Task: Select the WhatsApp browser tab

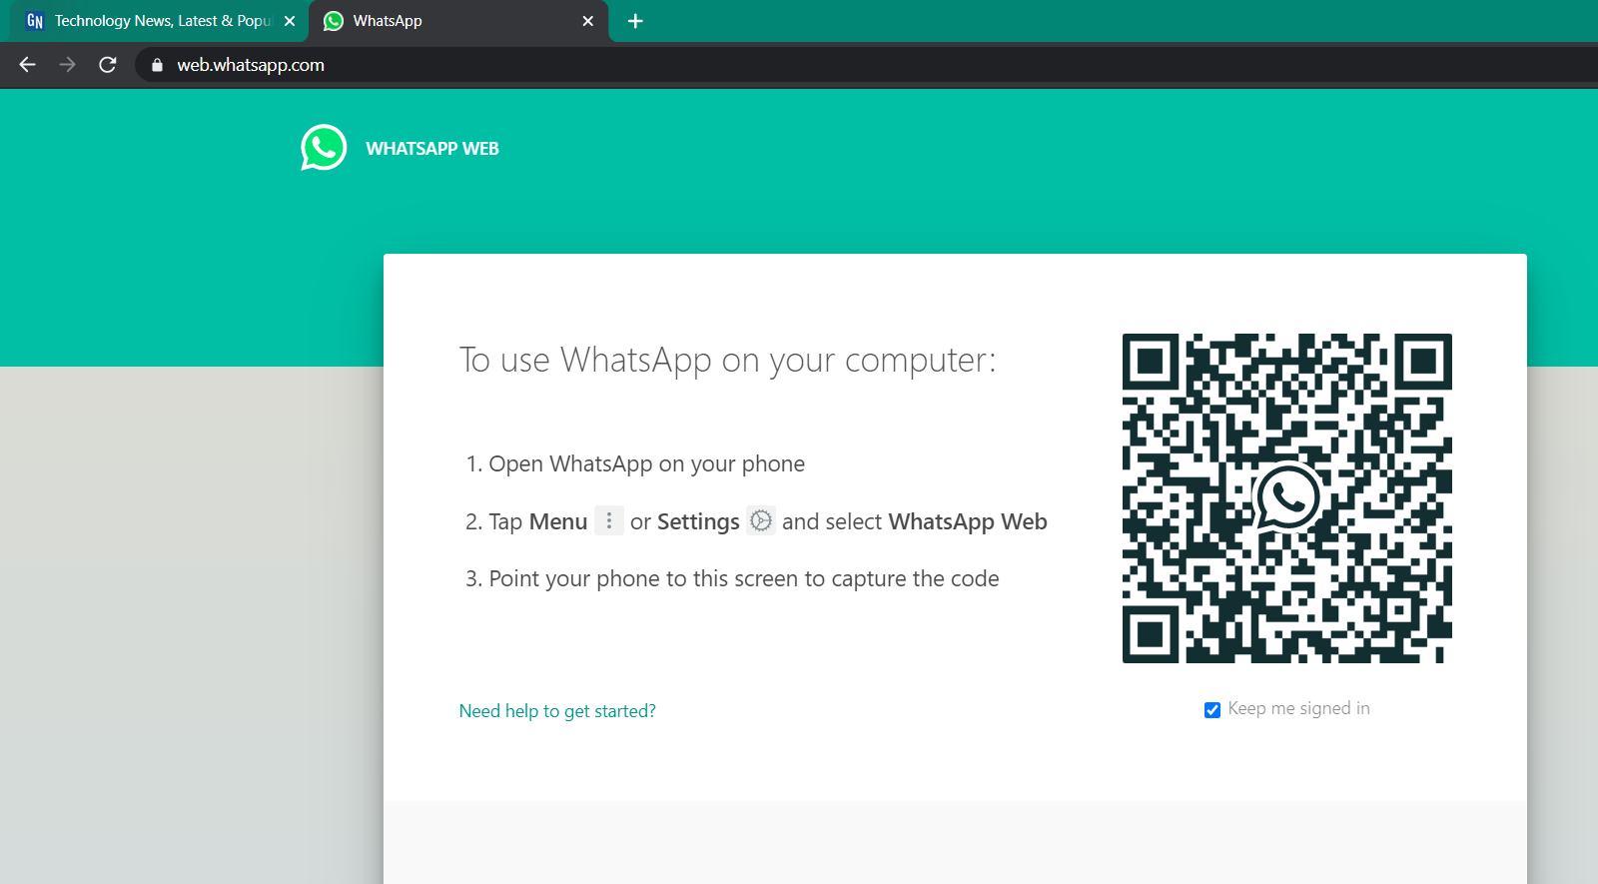Action: pos(459,21)
